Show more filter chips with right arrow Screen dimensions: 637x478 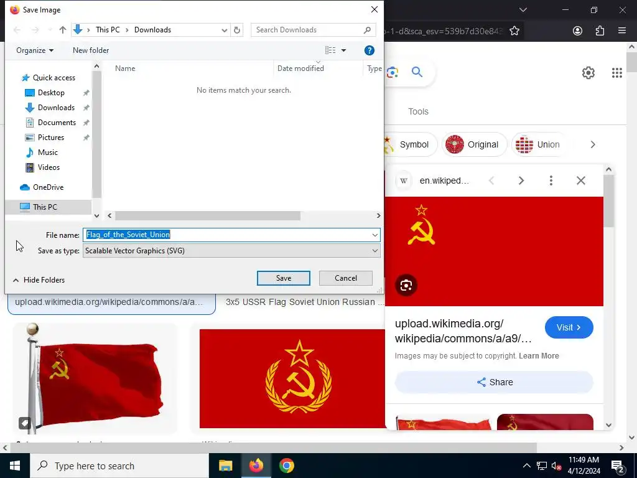coord(593,144)
